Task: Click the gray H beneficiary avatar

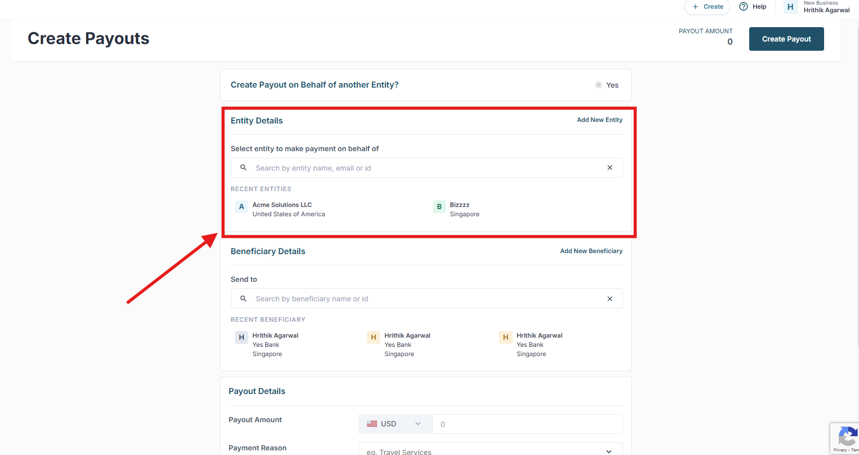Action: point(242,337)
